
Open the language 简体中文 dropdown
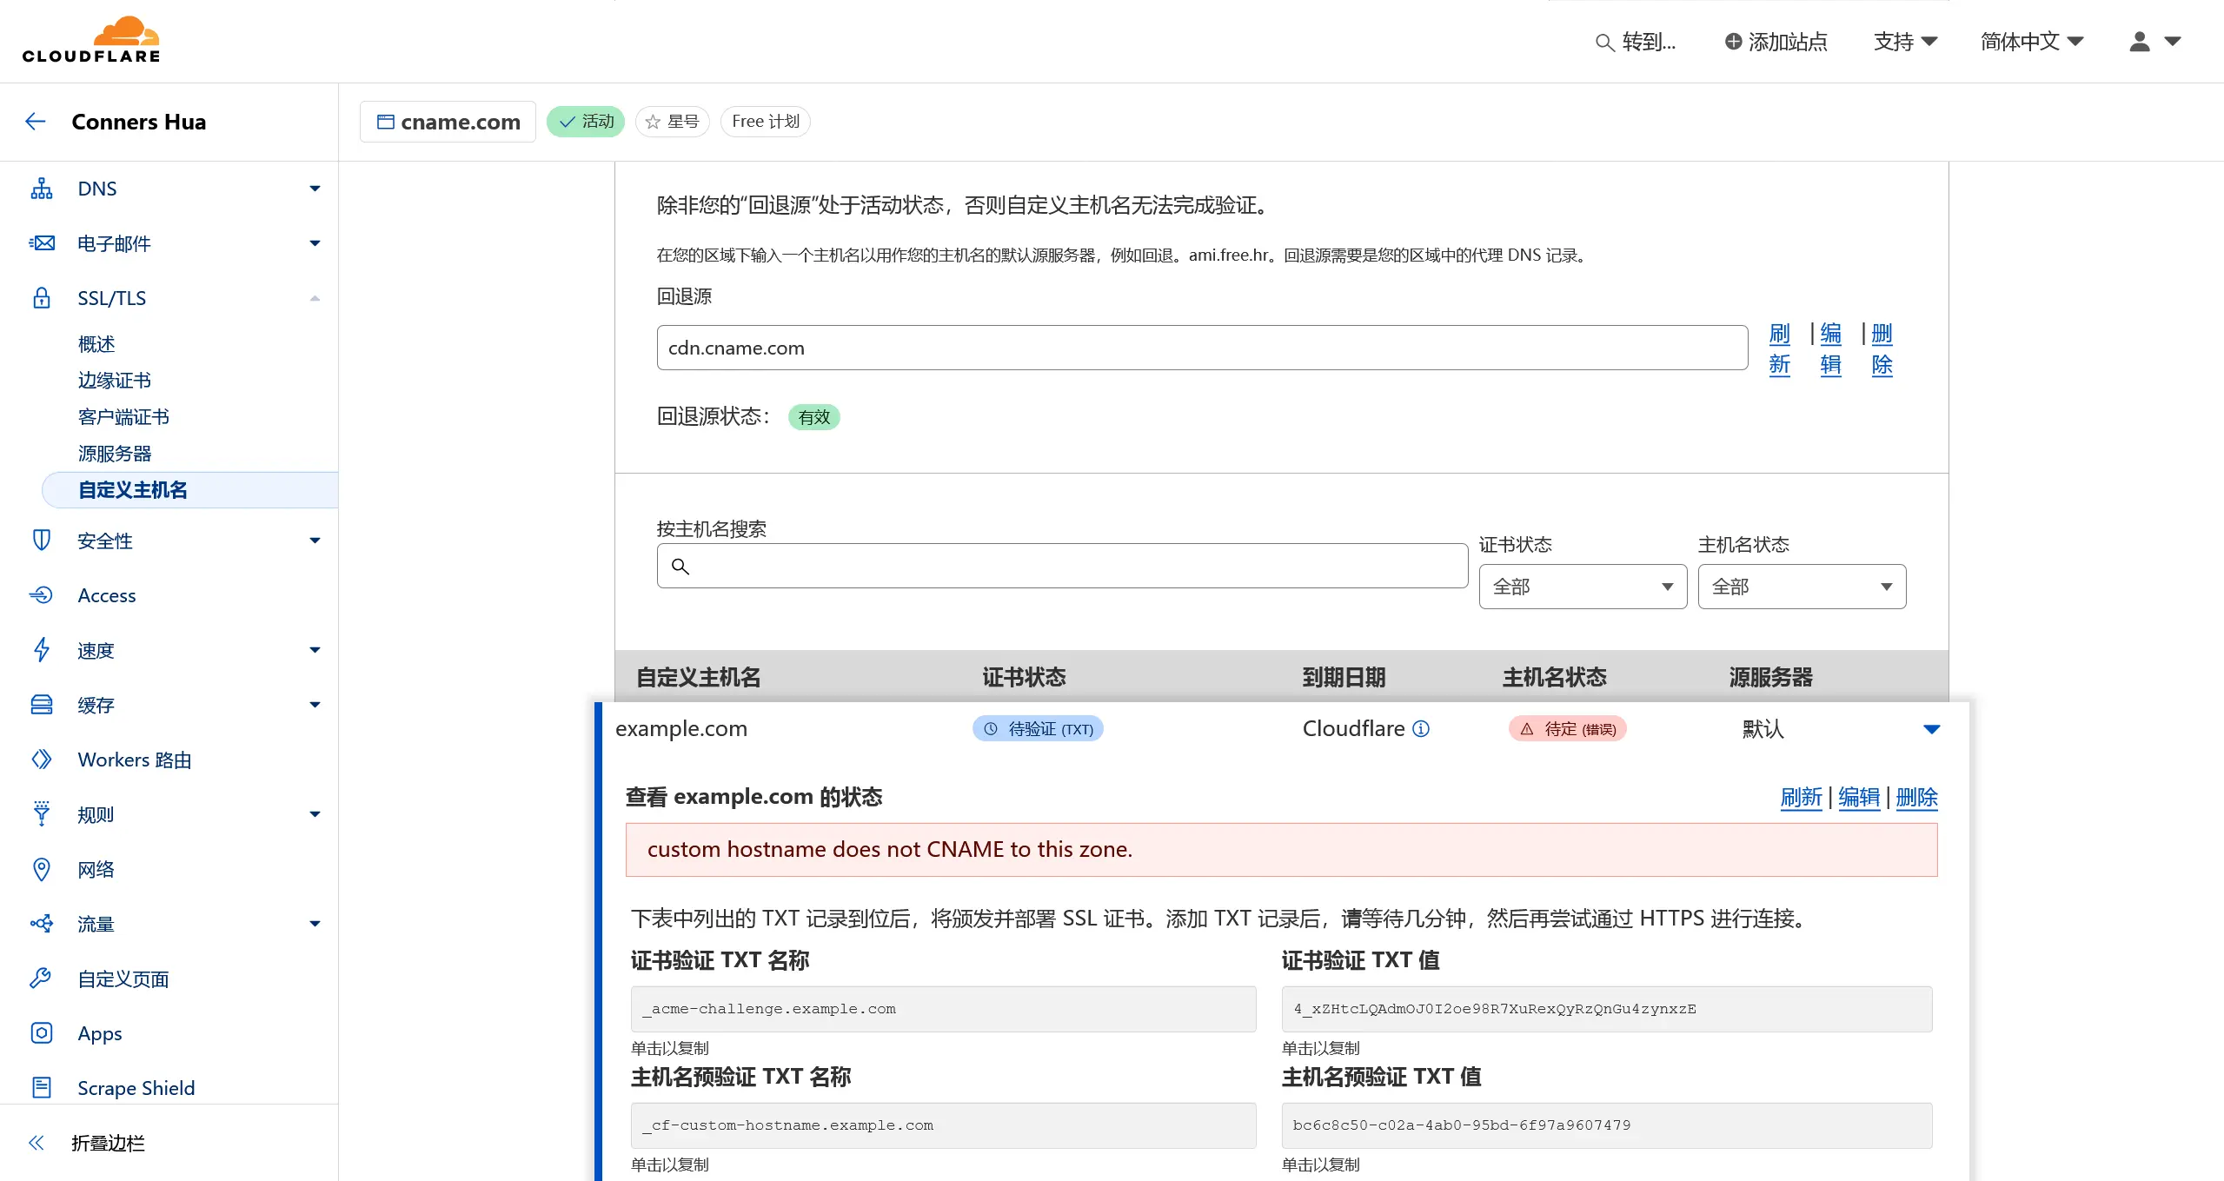(2032, 42)
